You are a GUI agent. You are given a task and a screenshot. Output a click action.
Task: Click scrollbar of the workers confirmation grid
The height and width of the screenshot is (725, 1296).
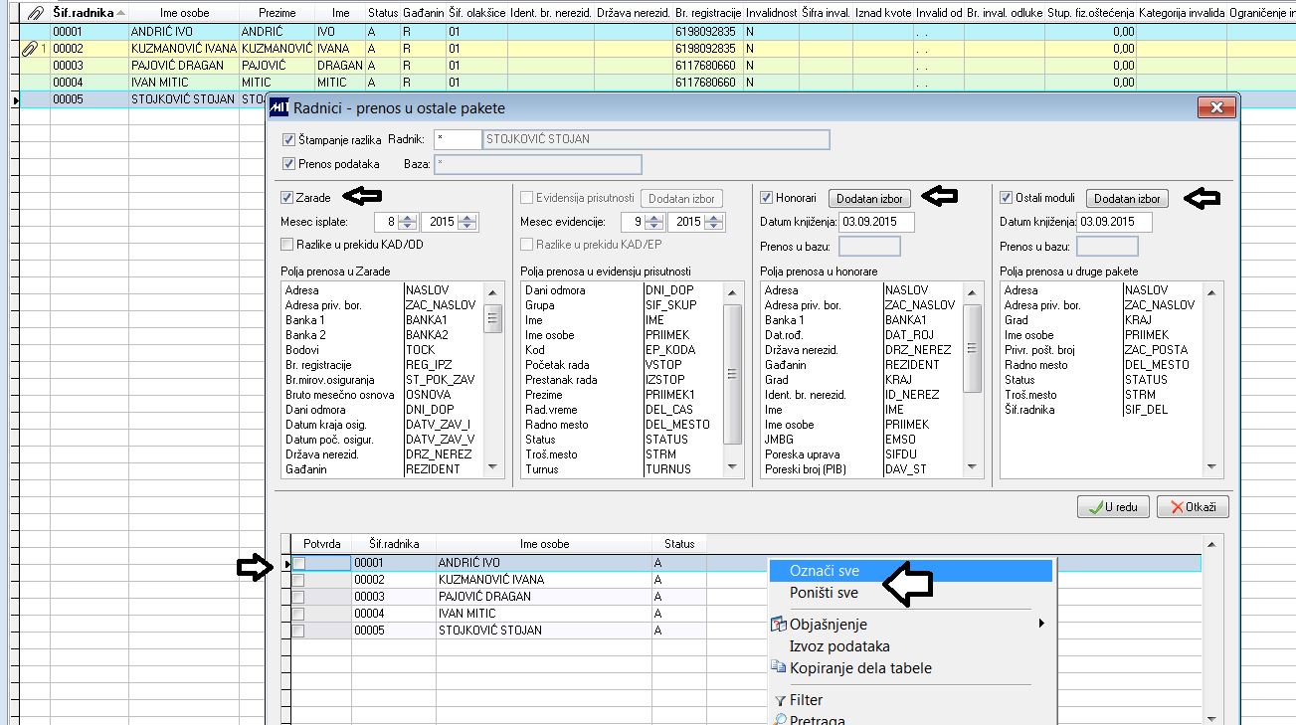click(1210, 630)
